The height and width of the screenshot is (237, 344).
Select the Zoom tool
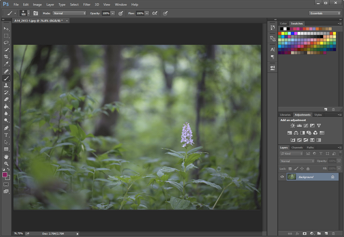pos(6,163)
